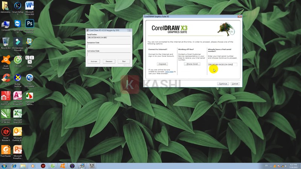Select the Photoshop shortcut icon
The height and width of the screenshot is (169, 301).
point(30,26)
